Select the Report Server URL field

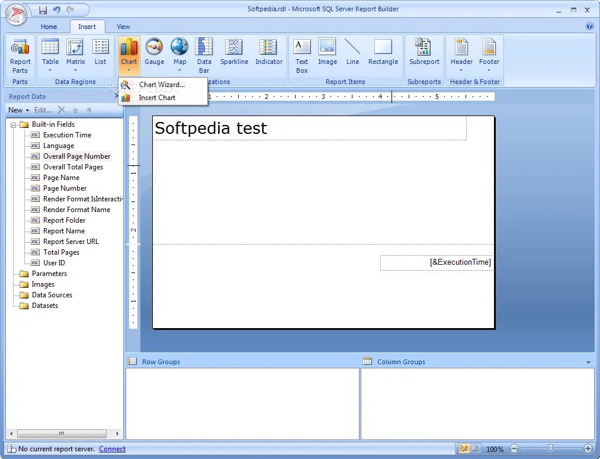(71, 242)
